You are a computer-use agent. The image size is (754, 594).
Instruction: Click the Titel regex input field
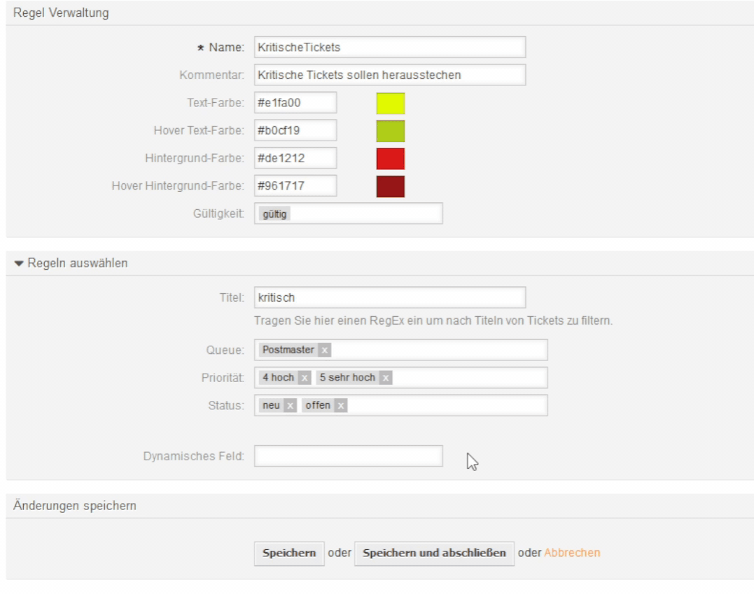[x=389, y=297]
